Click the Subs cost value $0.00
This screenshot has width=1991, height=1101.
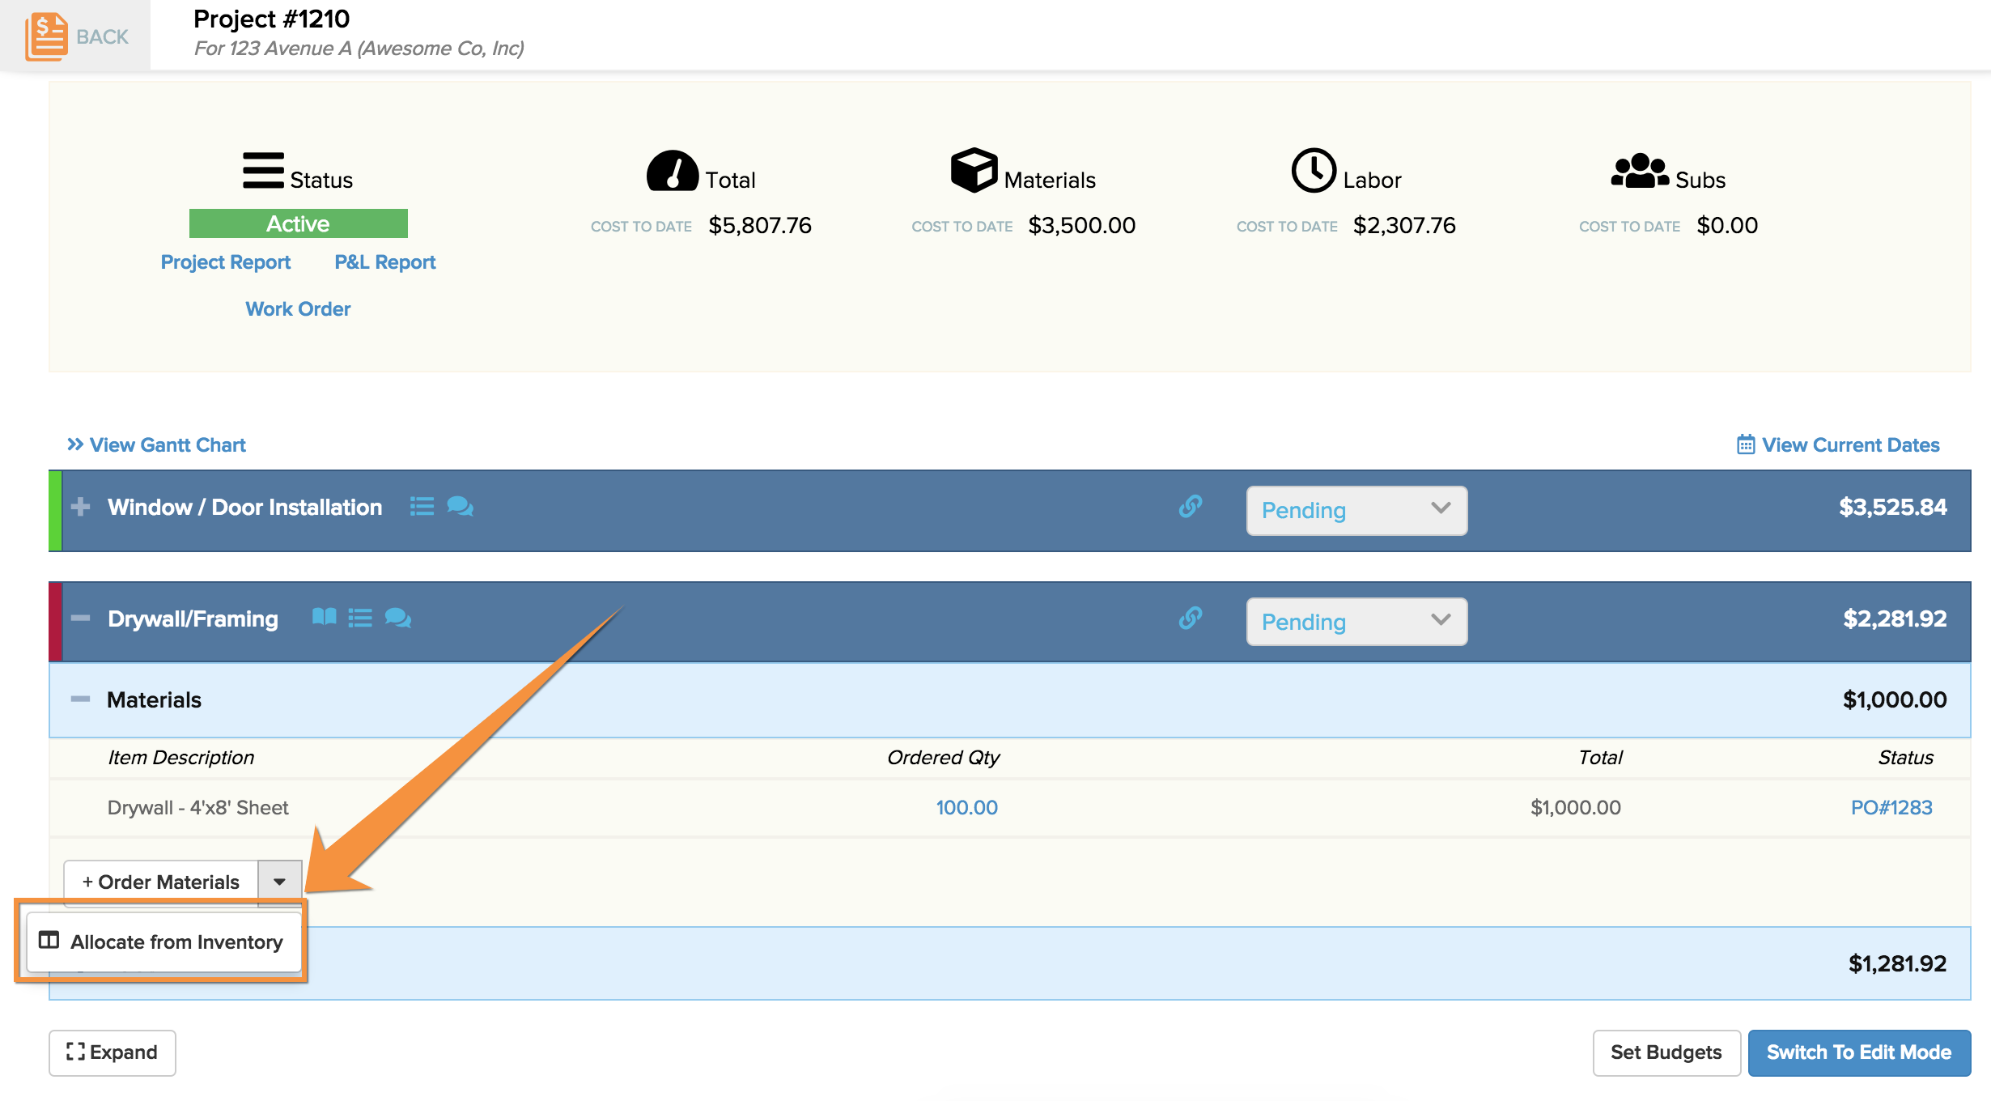point(1727,225)
